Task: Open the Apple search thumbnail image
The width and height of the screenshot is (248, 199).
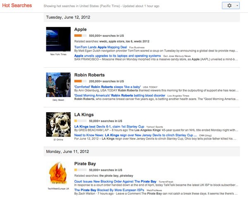Action: 58,39
